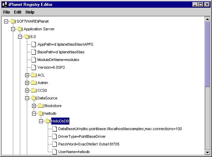Viewport: 212px width, 157px height.
Task: Click the ModuleDirName value document icon
Action: 34,60
